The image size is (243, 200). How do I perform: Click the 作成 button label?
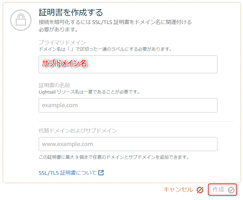pyautogui.click(x=218, y=190)
